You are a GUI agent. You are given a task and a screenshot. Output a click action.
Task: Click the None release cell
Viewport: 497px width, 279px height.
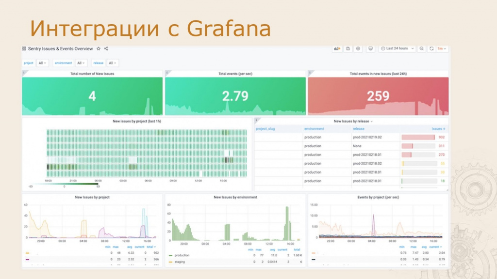(357, 146)
